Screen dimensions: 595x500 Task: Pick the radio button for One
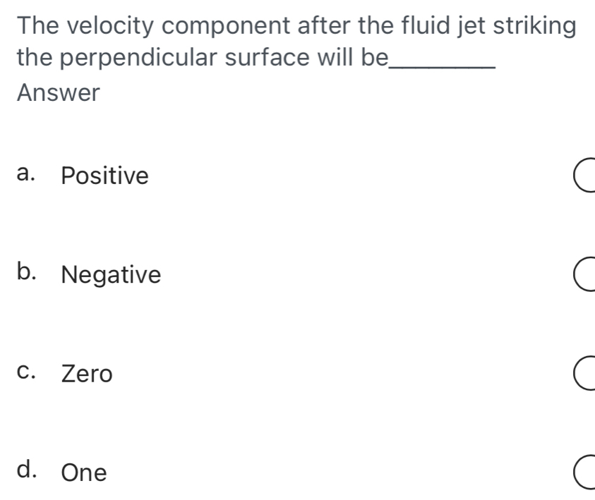[583, 472]
